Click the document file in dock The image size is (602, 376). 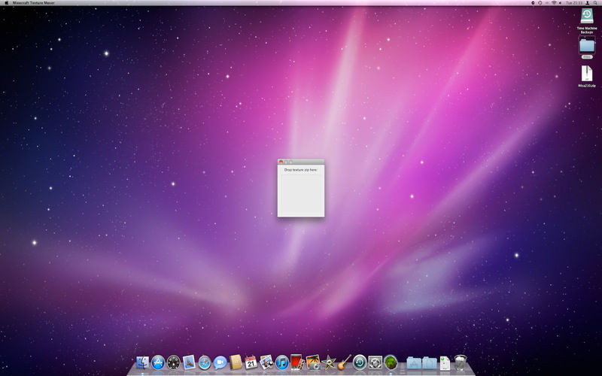[445, 363]
